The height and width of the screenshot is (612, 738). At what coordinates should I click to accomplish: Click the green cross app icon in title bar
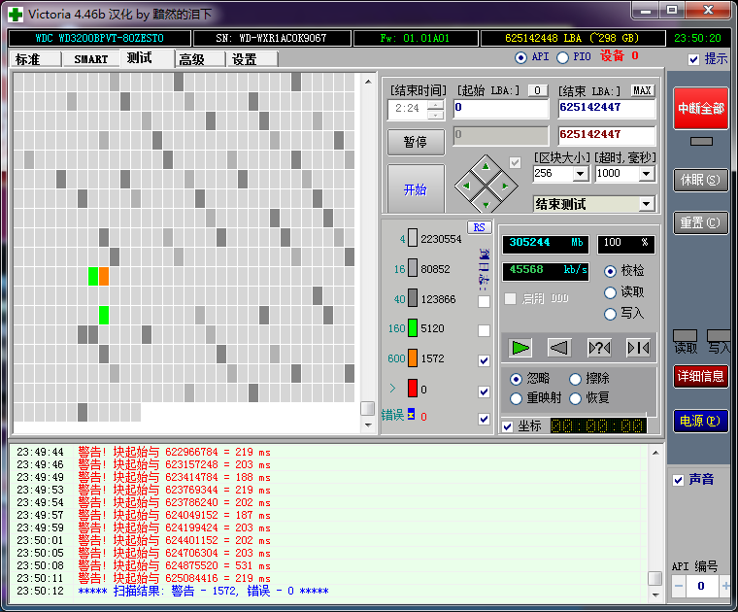[x=16, y=15]
